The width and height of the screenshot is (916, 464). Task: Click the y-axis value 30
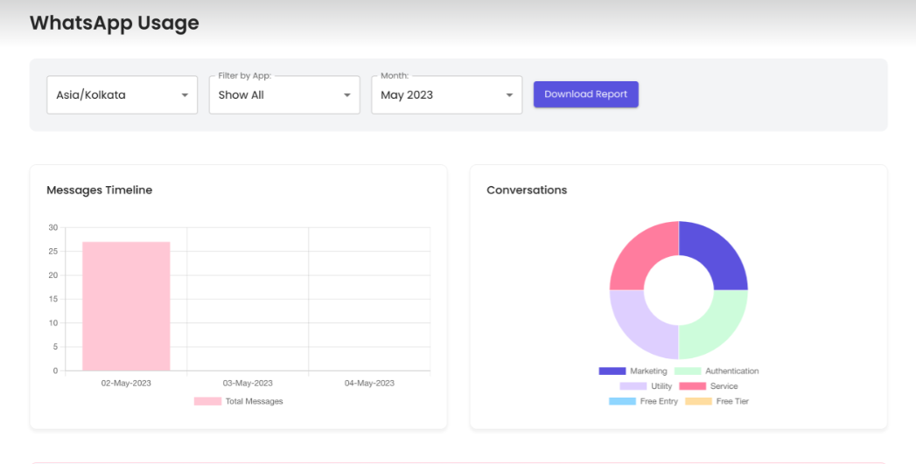[x=53, y=227]
